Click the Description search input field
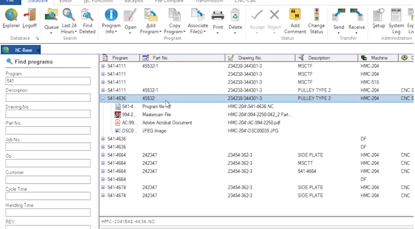Image resolution: width=415 pixels, height=229 pixels. [x=48, y=98]
